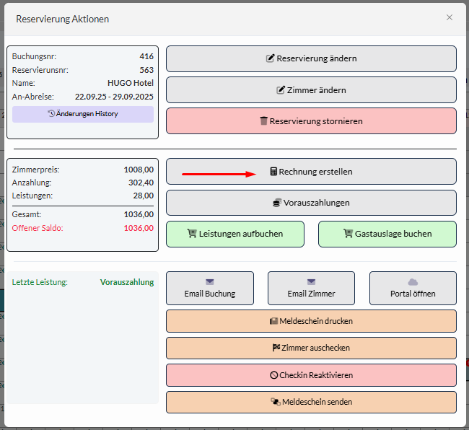469x430 pixels.
Task: Click the Offener Saldo amount 1036,00
Action: click(x=139, y=228)
